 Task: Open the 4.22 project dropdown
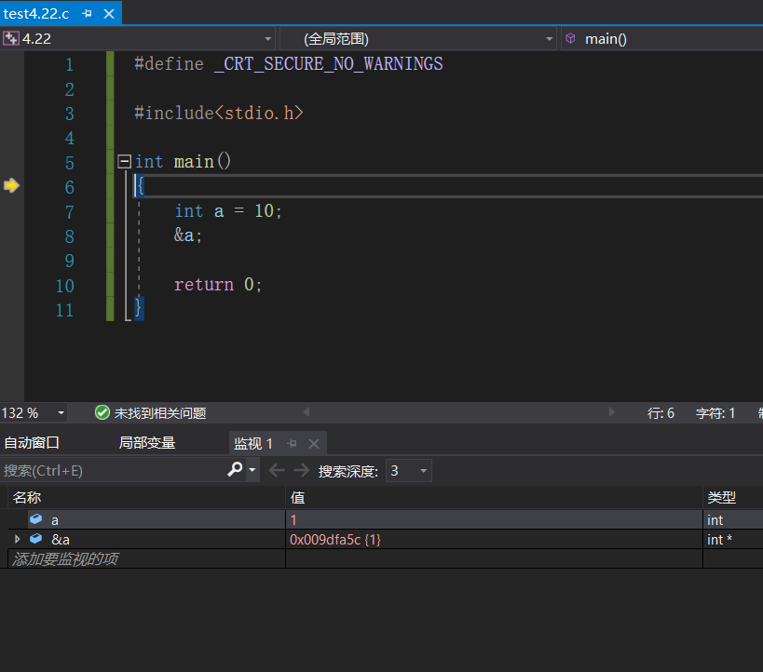(x=267, y=39)
